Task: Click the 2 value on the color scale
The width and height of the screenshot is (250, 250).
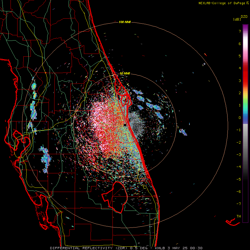Action: (240, 93)
